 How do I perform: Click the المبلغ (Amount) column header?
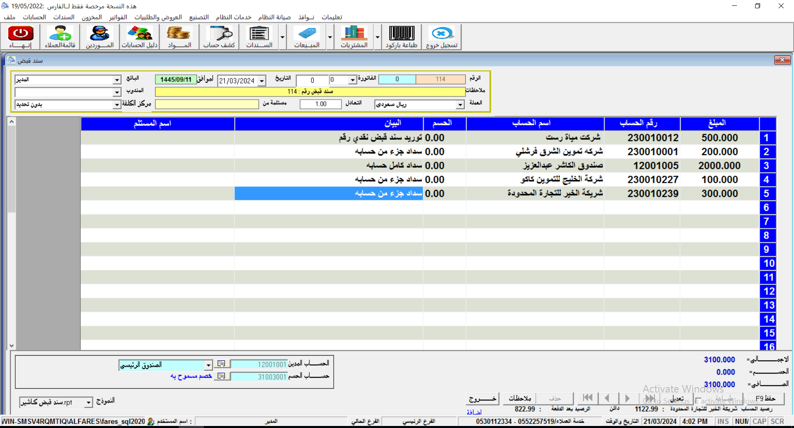[720, 123]
